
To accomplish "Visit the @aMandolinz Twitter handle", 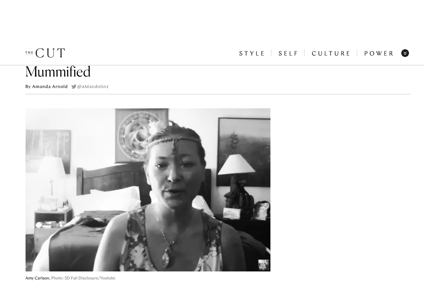I will [93, 87].
